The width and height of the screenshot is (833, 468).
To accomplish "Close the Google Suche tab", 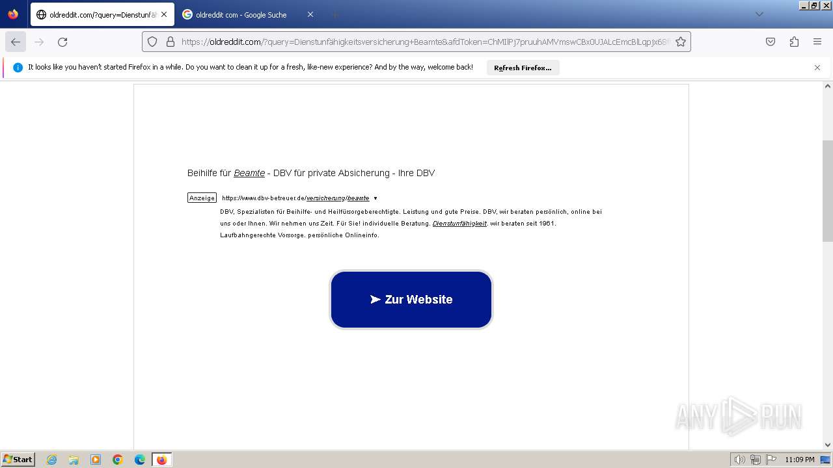I will (x=310, y=14).
